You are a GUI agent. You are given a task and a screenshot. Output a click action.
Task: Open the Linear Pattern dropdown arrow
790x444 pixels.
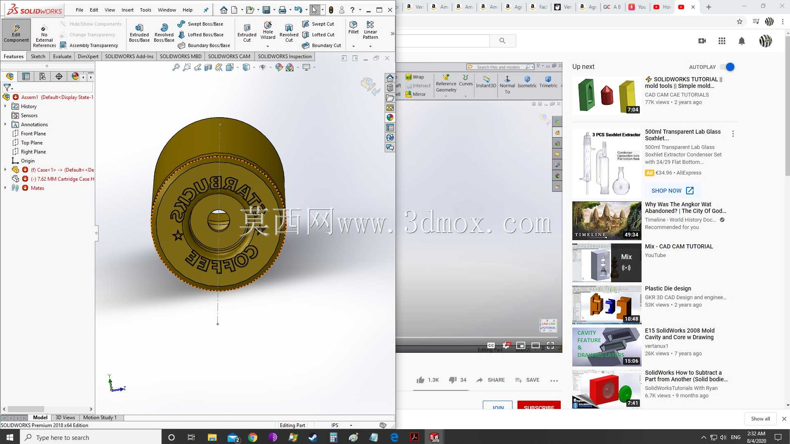370,46
